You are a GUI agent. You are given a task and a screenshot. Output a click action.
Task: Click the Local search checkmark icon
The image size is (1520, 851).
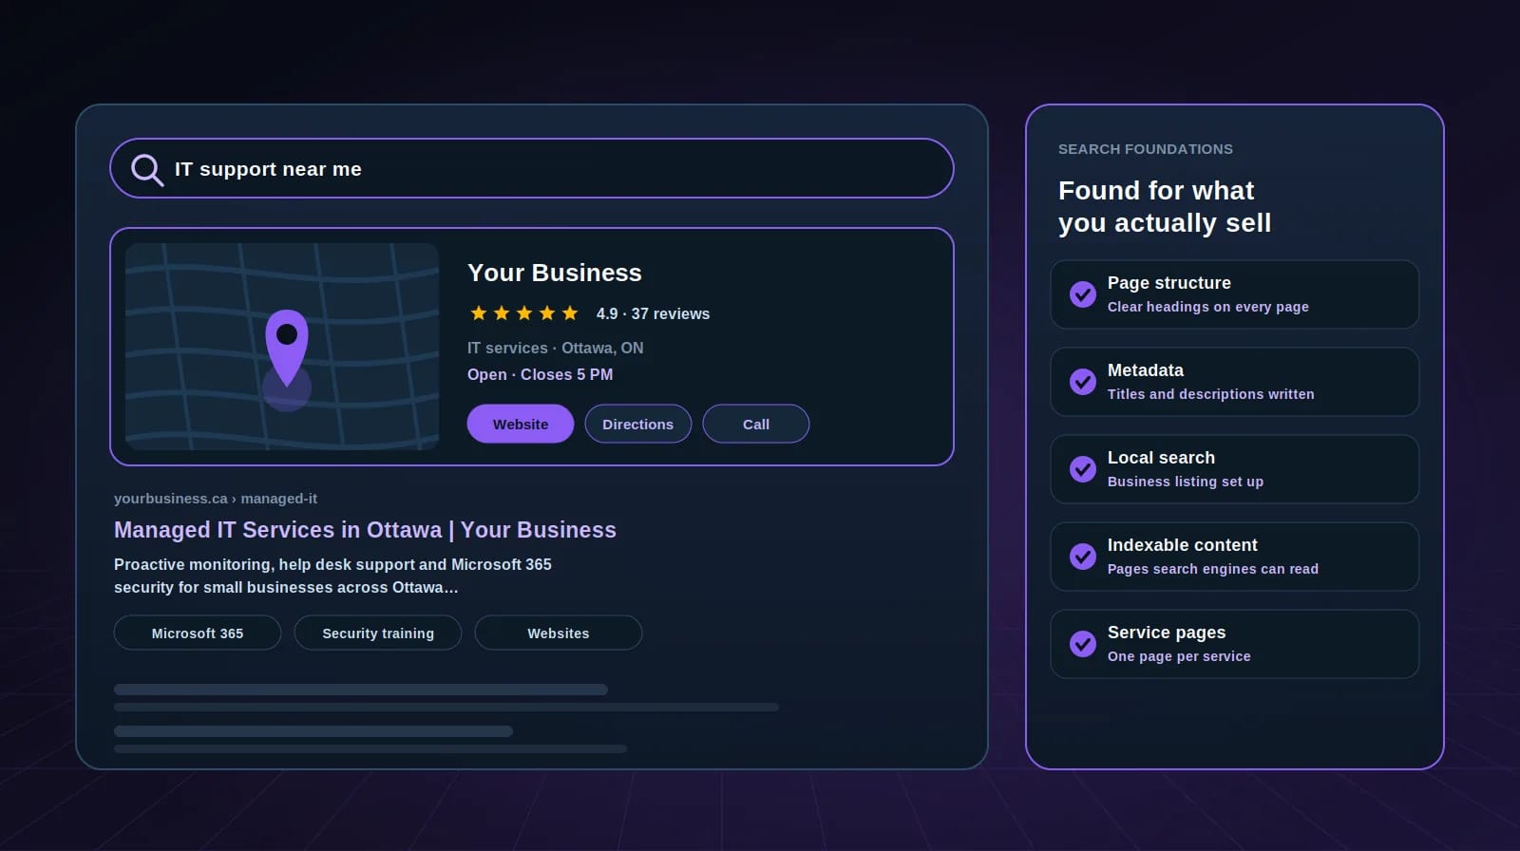[1083, 469]
